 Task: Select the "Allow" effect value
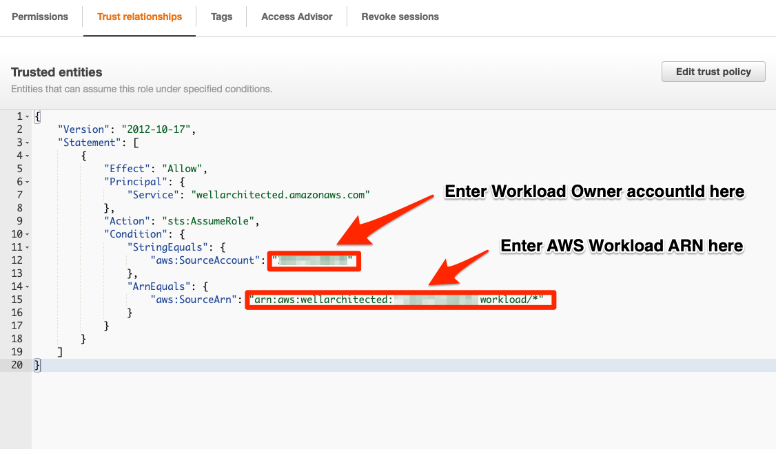pyautogui.click(x=182, y=169)
